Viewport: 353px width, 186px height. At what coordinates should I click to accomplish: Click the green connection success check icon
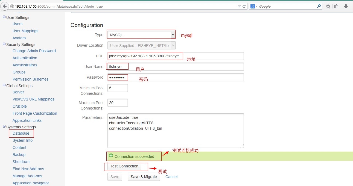tap(111, 156)
